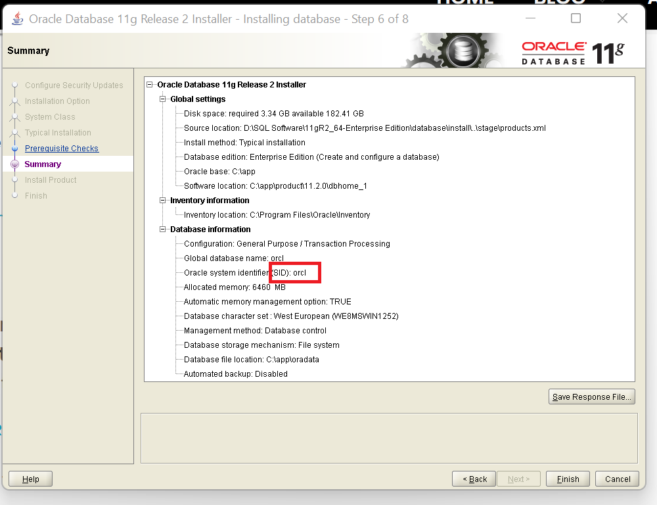Image resolution: width=657 pixels, height=505 pixels.
Task: Click the Global settings heading
Action: [x=198, y=99]
